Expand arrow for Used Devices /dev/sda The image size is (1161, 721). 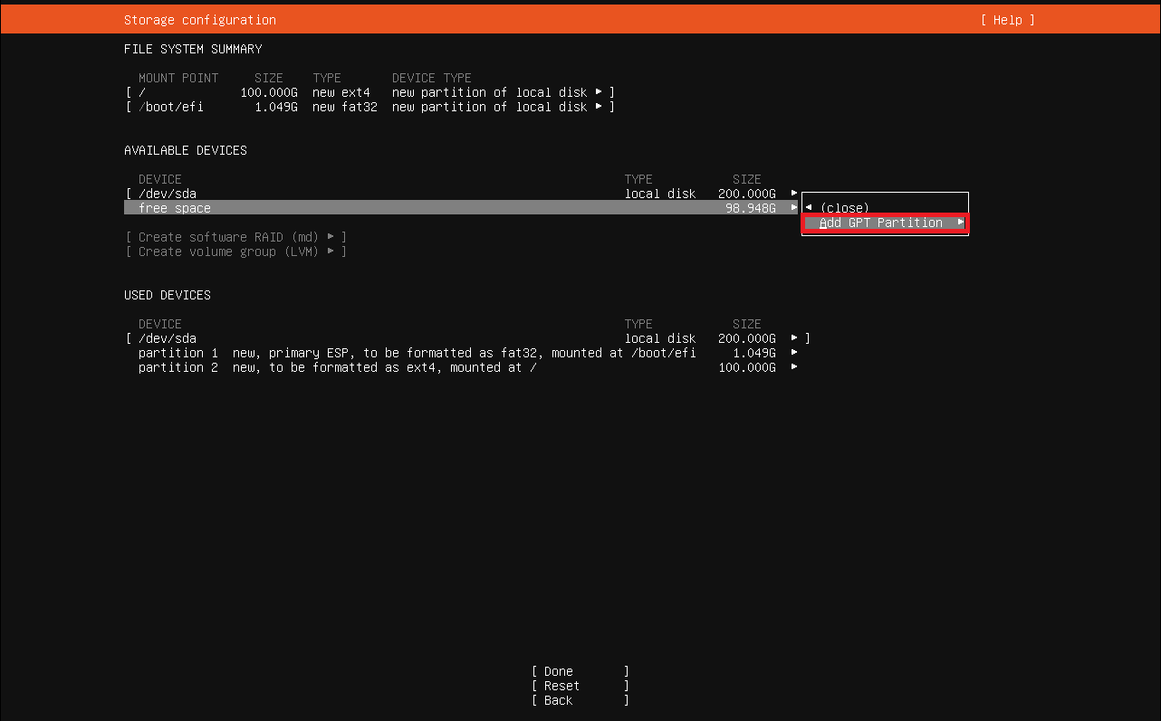tap(794, 338)
